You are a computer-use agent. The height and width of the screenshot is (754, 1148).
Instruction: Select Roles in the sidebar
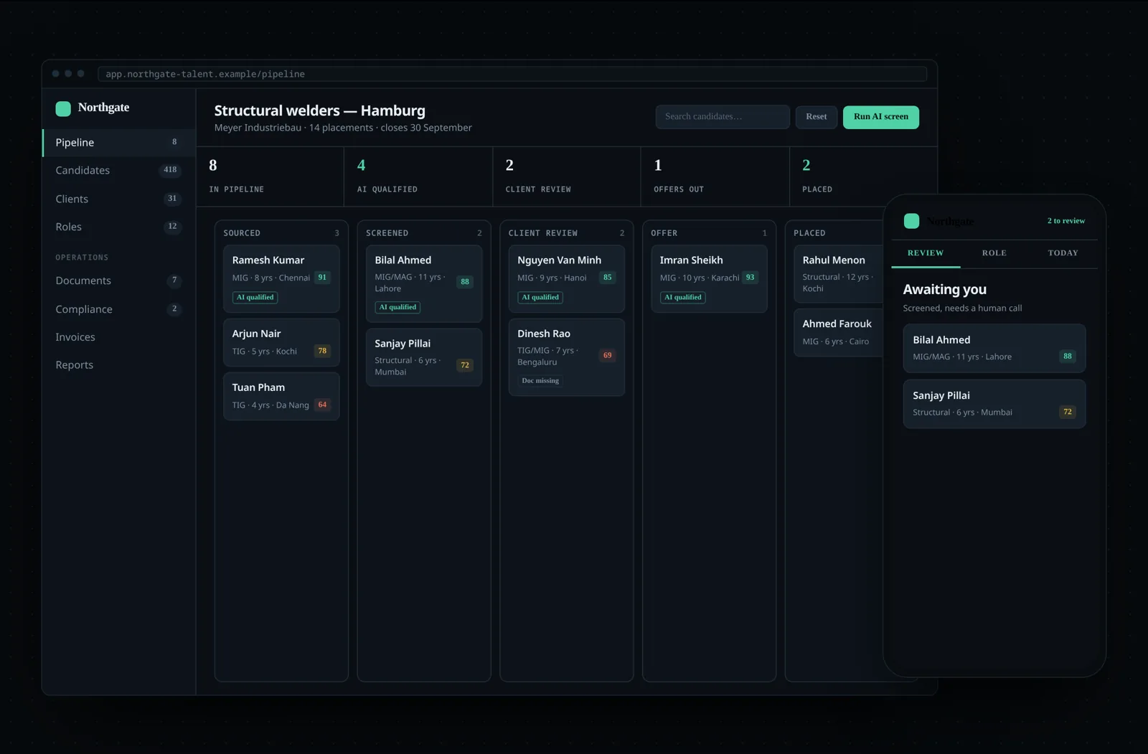[119, 227]
